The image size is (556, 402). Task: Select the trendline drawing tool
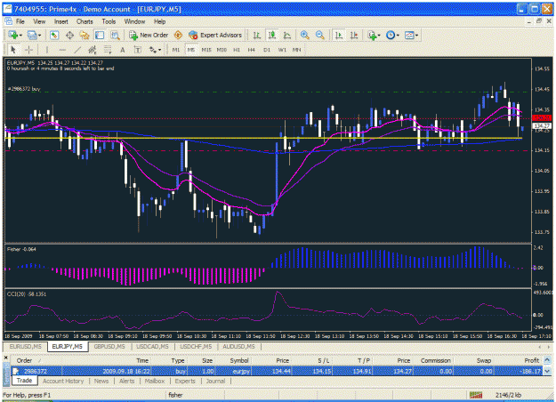[77, 50]
